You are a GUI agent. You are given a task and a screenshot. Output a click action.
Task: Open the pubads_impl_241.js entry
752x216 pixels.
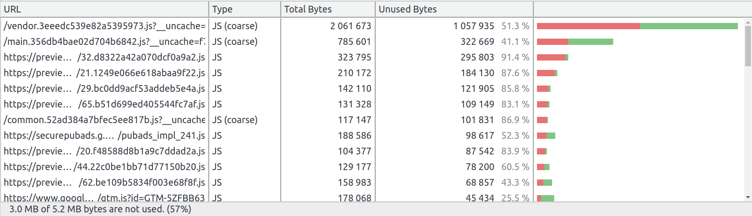[x=372, y=136]
